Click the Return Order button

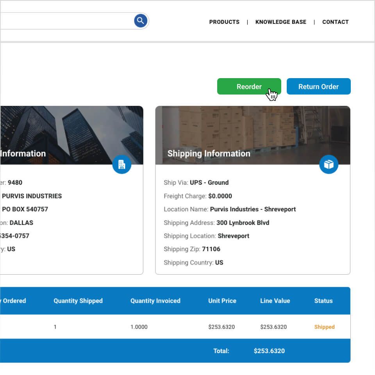click(318, 87)
